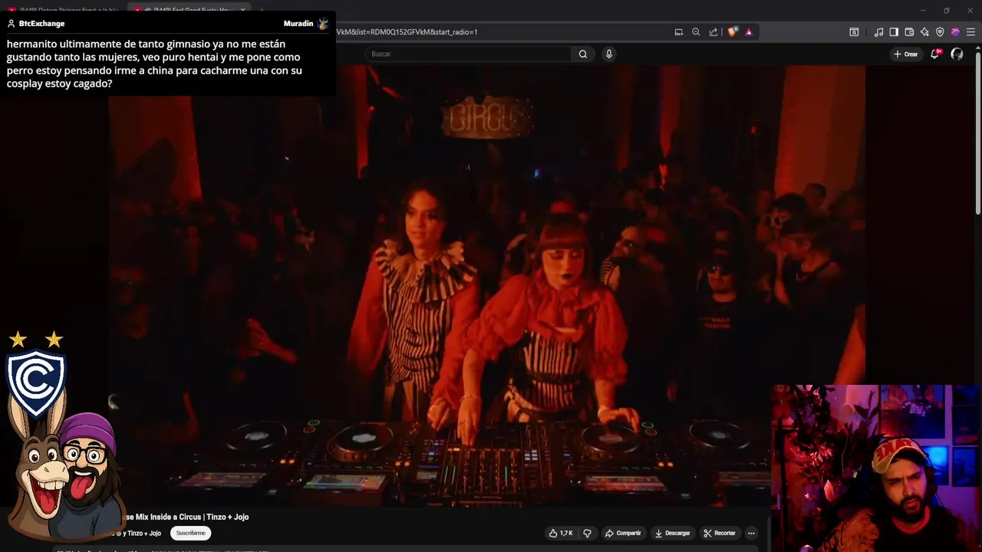Open the tab search icon in toolbar

[854, 32]
